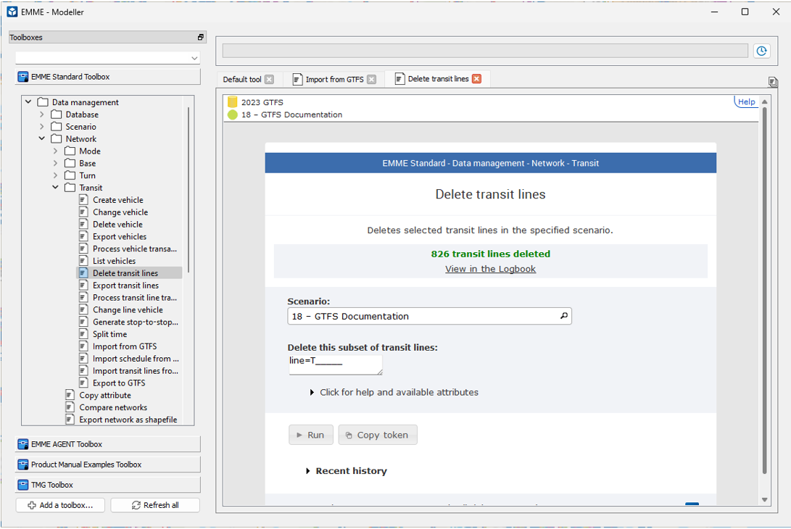Expand the Base folder node

pyautogui.click(x=56, y=163)
